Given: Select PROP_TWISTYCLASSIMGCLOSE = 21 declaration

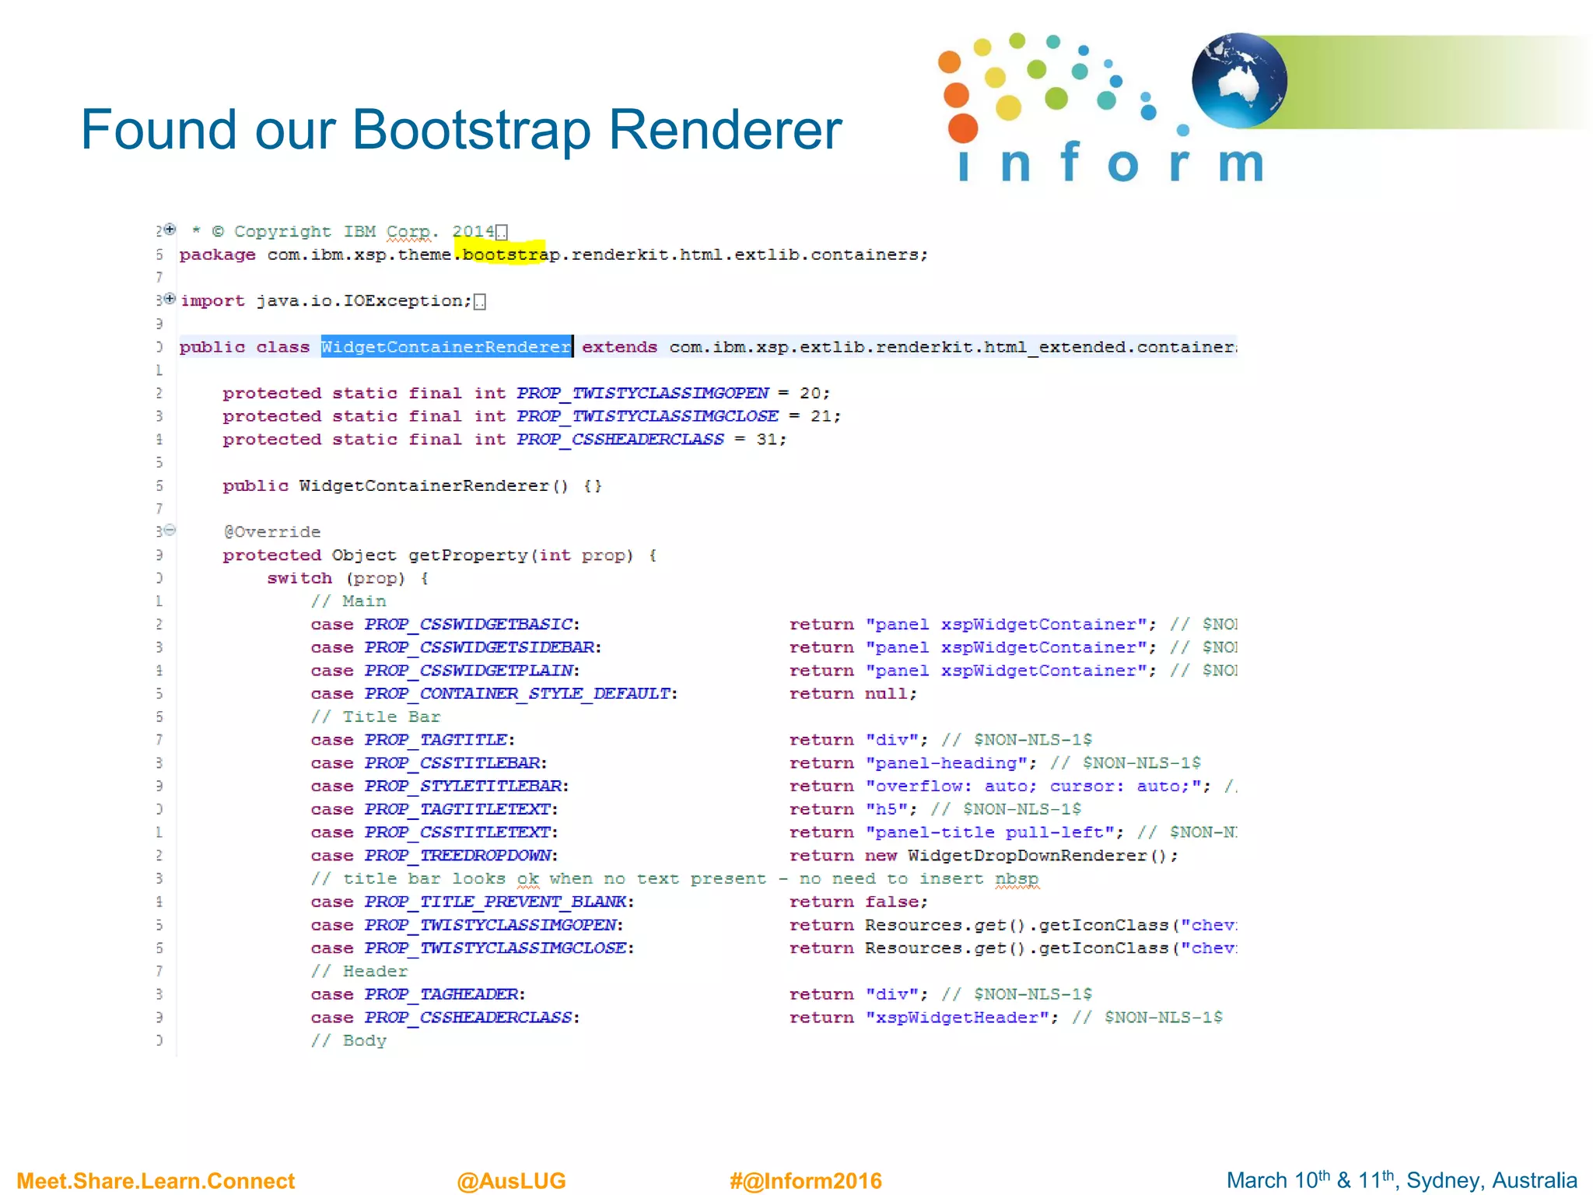Looking at the screenshot, I should tap(531, 416).
